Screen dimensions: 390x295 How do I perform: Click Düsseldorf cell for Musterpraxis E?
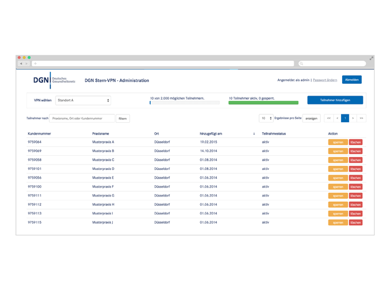tap(162, 178)
